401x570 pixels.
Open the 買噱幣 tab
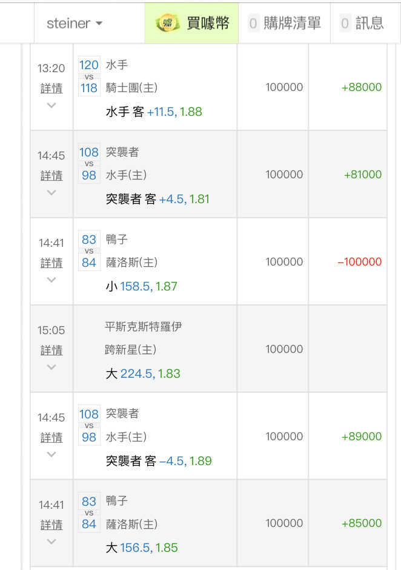(208, 24)
